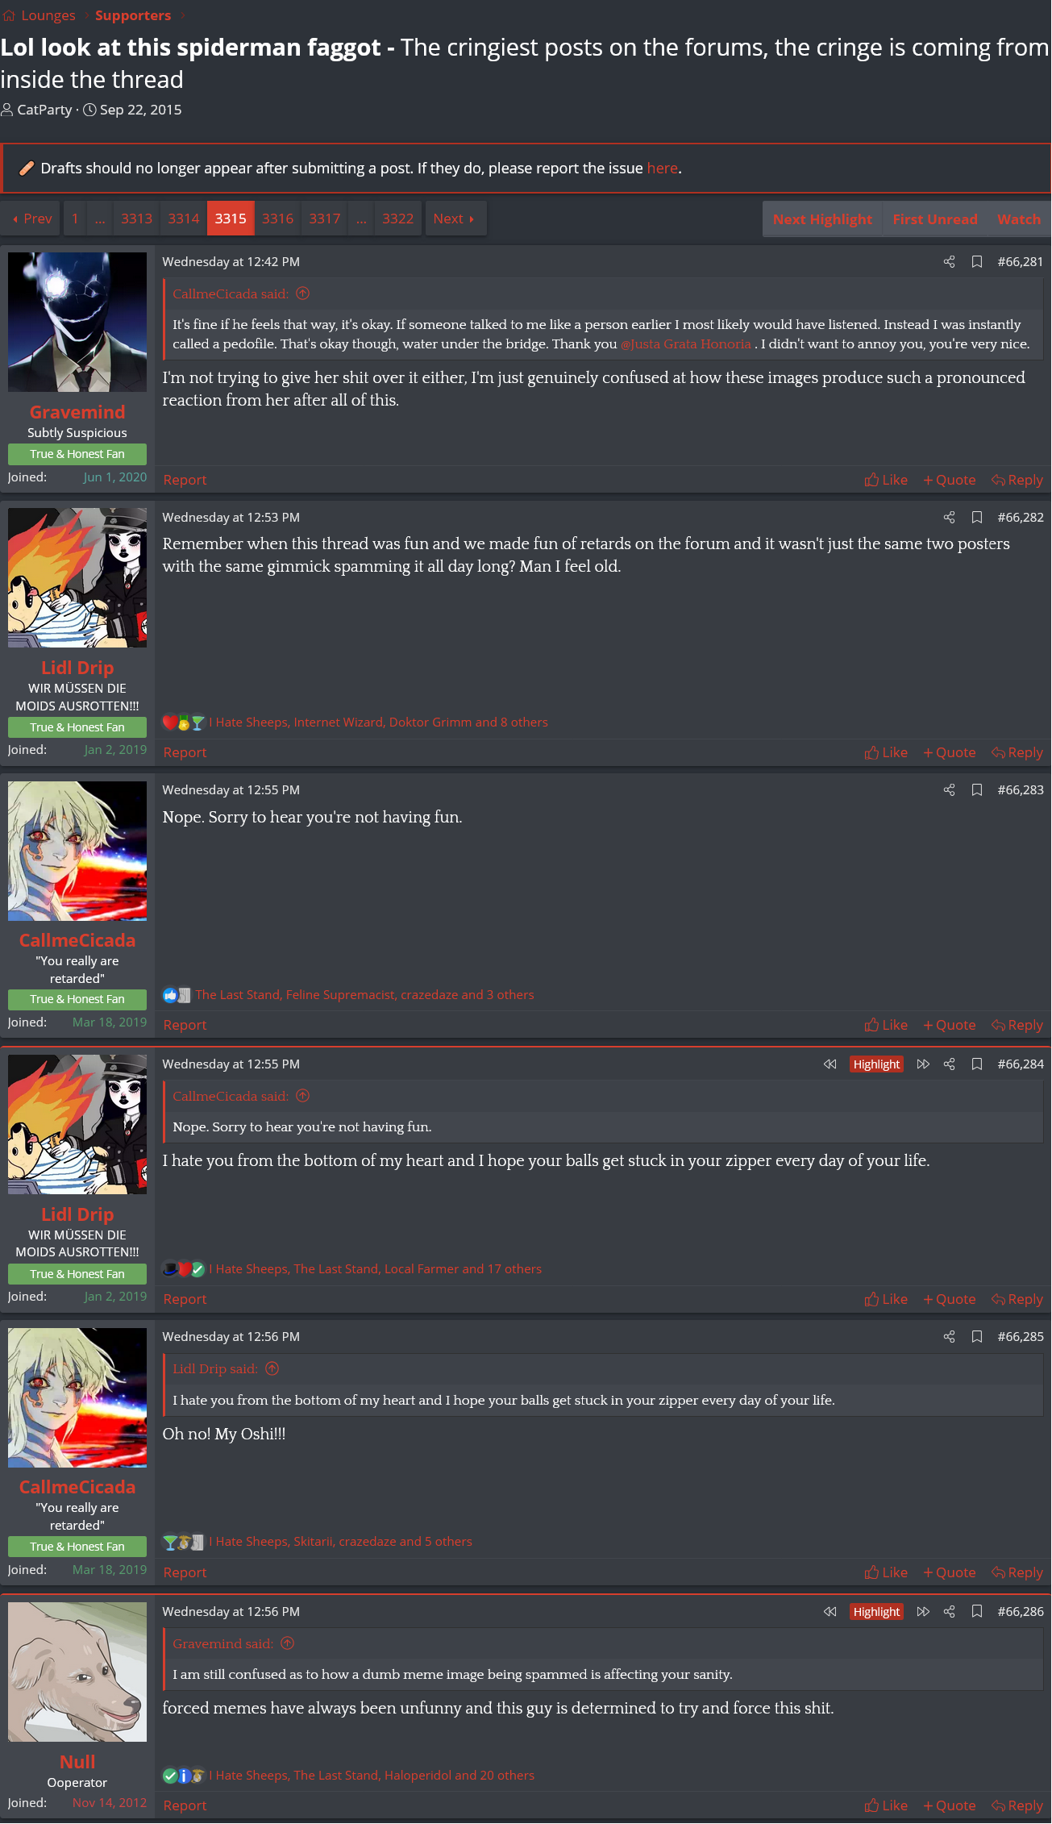This screenshot has height=1824, width=1052.
Task: Share post #66,281 via share icon
Action: pos(949,262)
